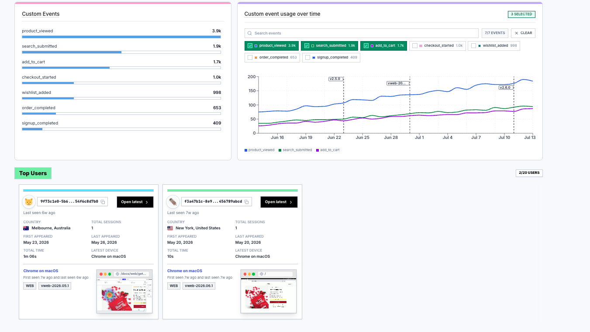Click the avatar of New York user
Screen dimensions: 590x332
pos(173,202)
